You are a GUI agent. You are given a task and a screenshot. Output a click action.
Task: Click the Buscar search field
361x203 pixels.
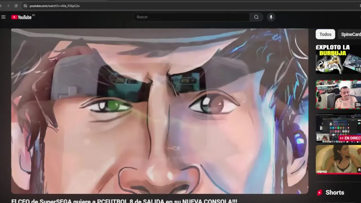[191, 17]
